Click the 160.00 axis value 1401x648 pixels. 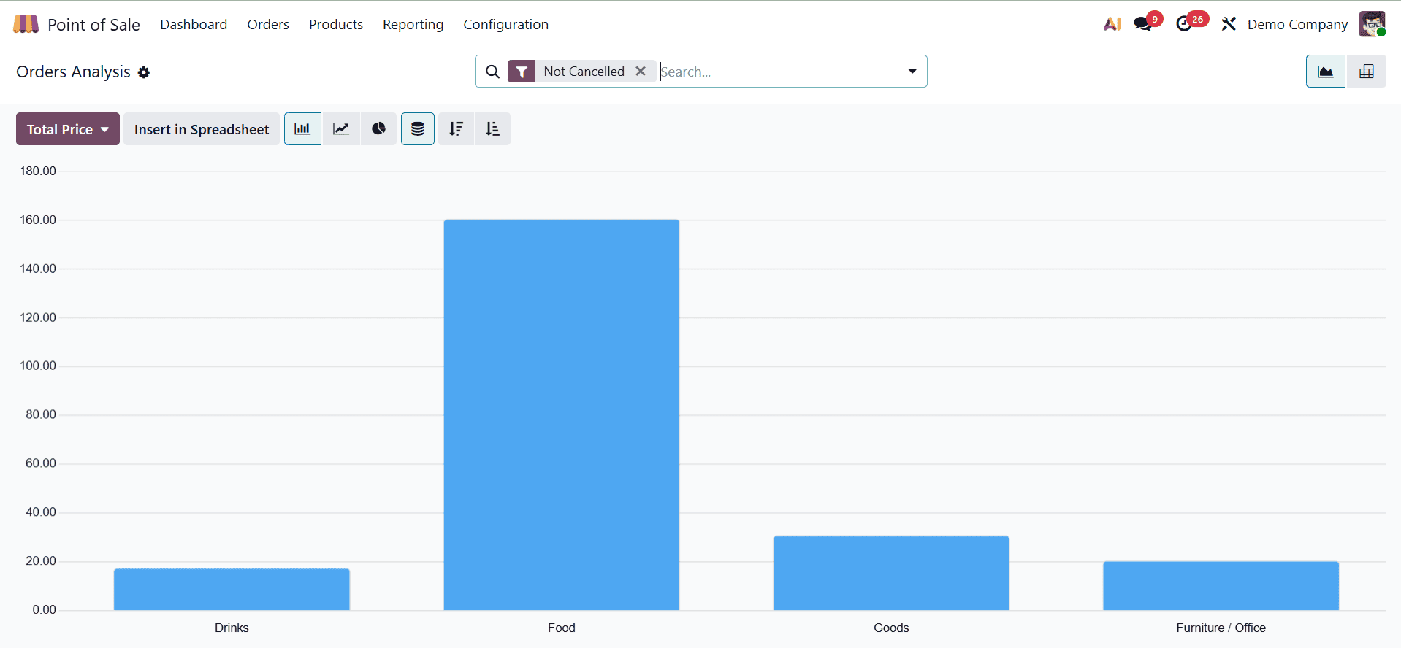point(38,220)
